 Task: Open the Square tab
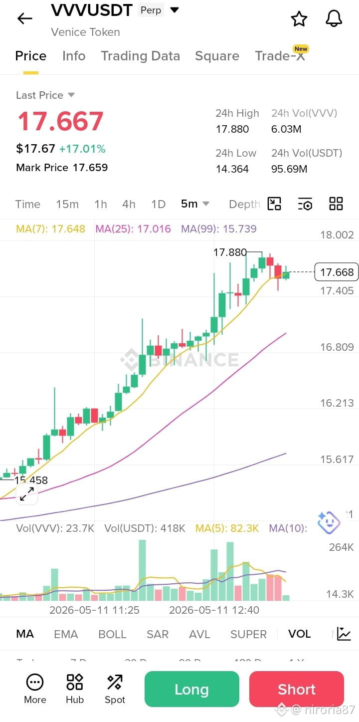[217, 56]
